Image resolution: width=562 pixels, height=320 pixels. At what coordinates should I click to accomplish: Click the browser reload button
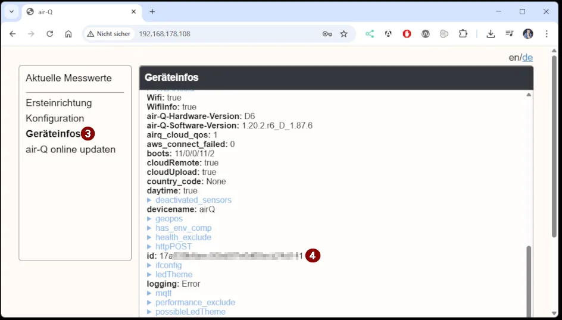click(50, 34)
